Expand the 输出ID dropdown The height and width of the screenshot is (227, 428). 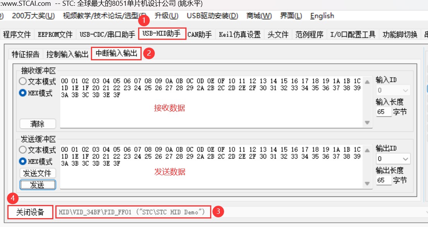click(x=393, y=159)
